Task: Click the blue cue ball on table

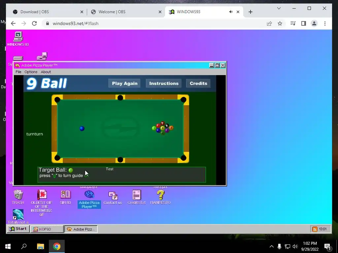Action: pyautogui.click(x=82, y=128)
